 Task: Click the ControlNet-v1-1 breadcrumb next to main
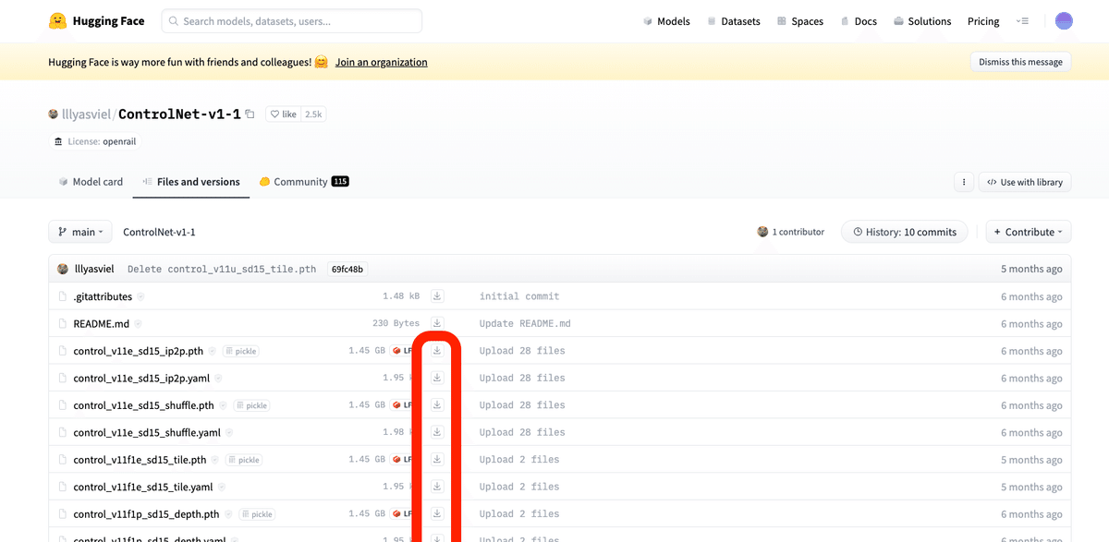(x=159, y=232)
